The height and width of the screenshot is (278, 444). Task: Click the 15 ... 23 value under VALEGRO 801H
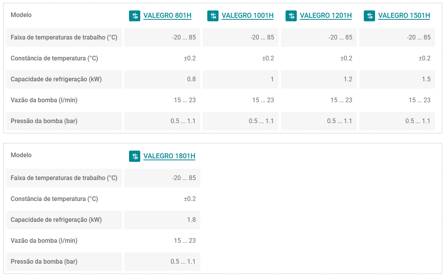pos(185,100)
